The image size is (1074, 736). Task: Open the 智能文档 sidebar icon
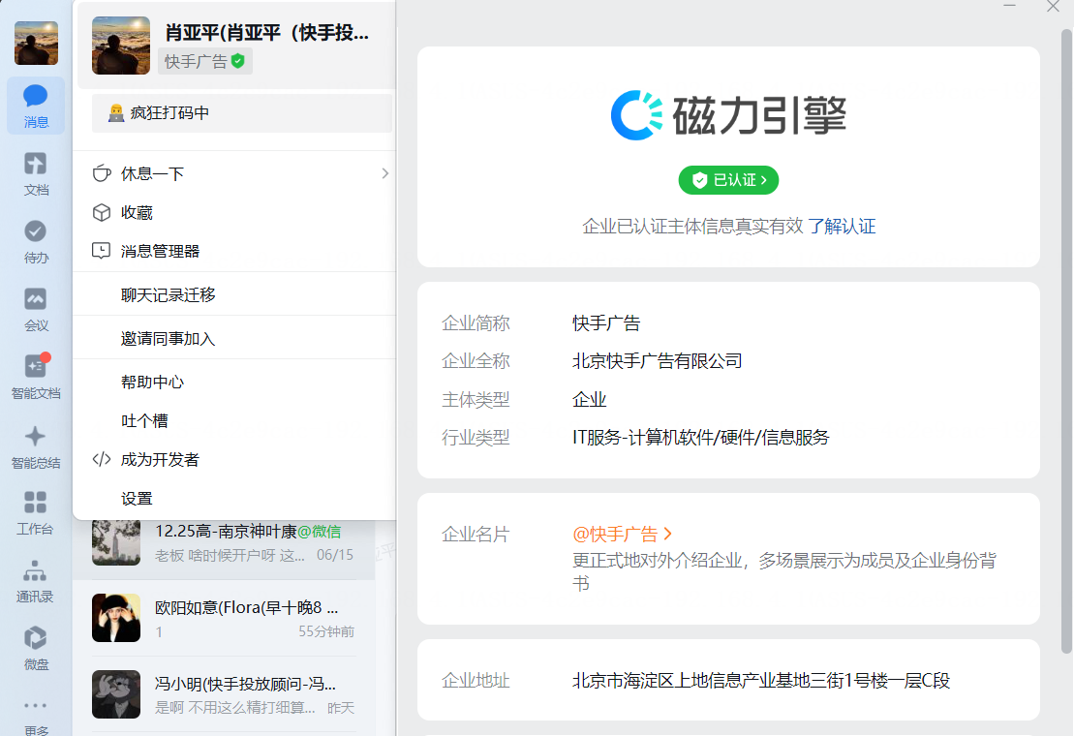(36, 377)
